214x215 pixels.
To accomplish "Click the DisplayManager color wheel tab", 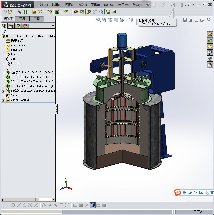I will (x=25, y=26).
